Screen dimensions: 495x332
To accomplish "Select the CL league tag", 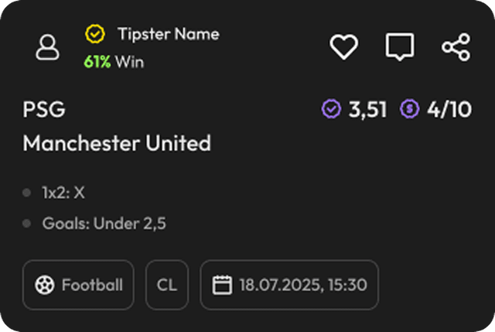I will [166, 285].
